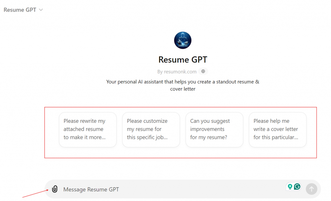
Task: Select the 'Please customize my resume' suggestion
Action: (151, 130)
